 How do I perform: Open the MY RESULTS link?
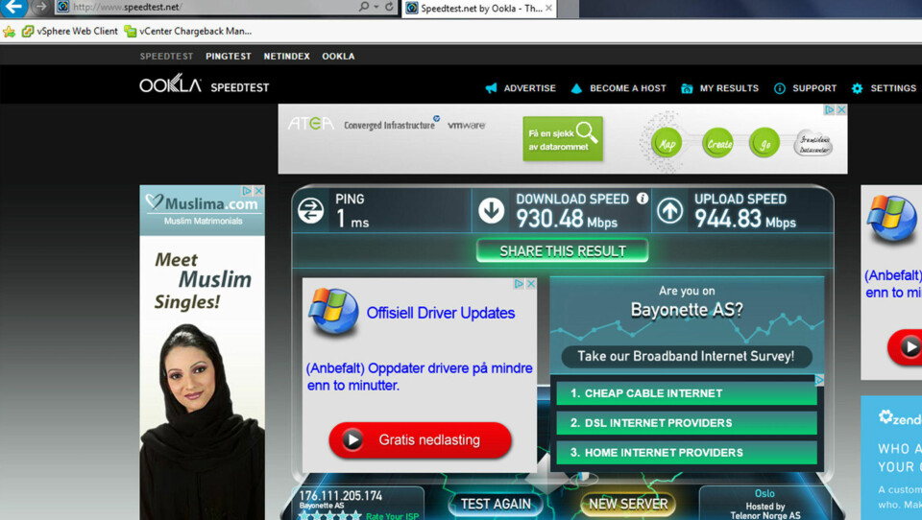[x=729, y=88]
